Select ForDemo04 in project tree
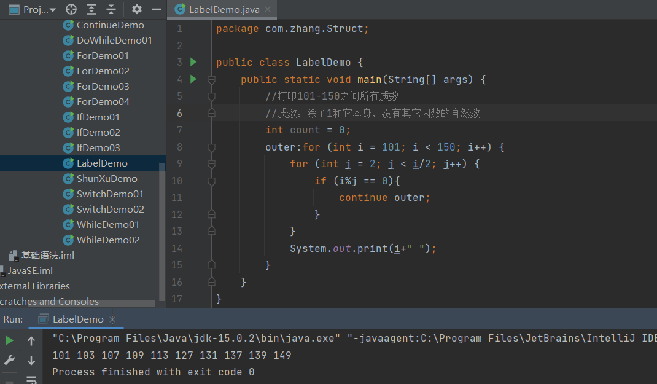The image size is (657, 384). pyautogui.click(x=103, y=102)
